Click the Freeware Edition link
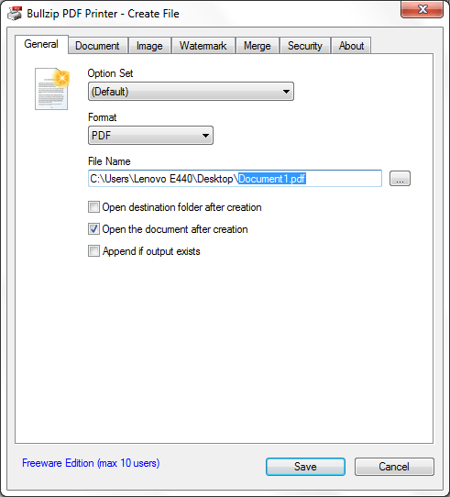Image resolution: width=450 pixels, height=497 pixels. (91, 463)
